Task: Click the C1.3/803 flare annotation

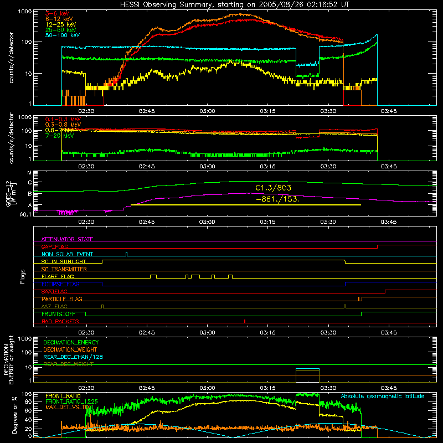Action: (x=273, y=188)
